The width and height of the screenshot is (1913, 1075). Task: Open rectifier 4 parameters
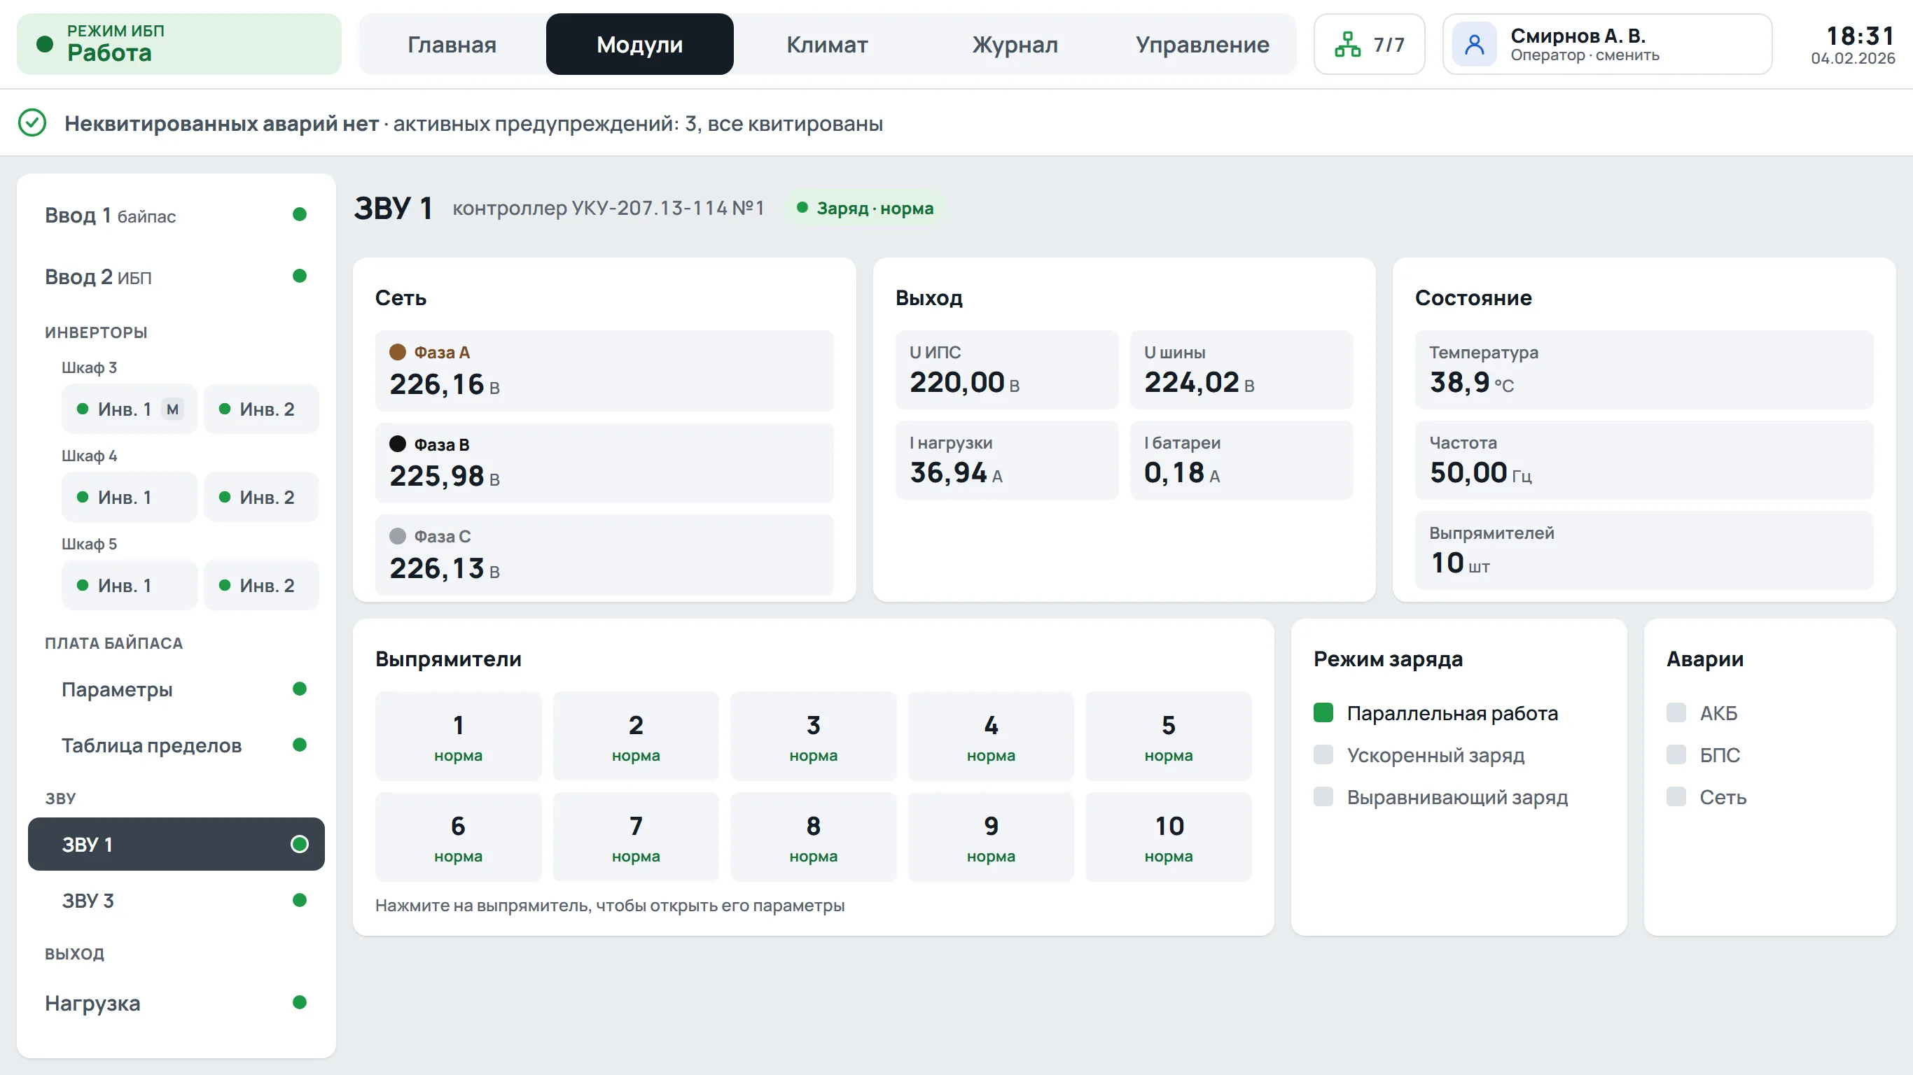991,736
